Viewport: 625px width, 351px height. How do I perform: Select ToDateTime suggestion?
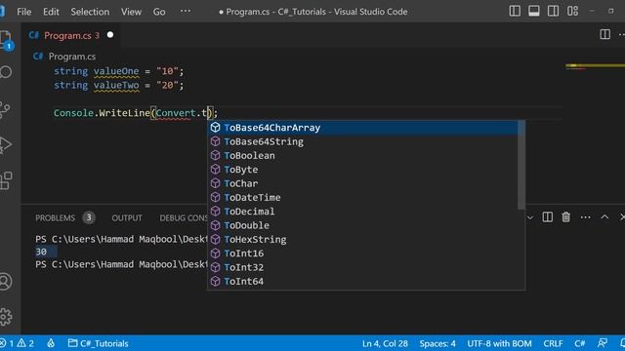[x=362, y=197]
